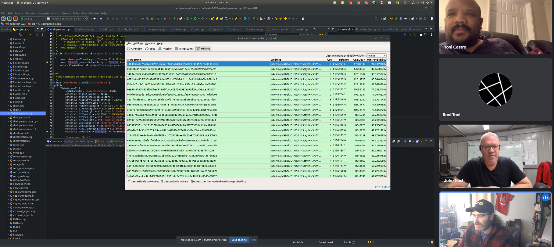Hide the meet.google.com sharing notification
The height and width of the screenshot is (247, 554).
254,240
